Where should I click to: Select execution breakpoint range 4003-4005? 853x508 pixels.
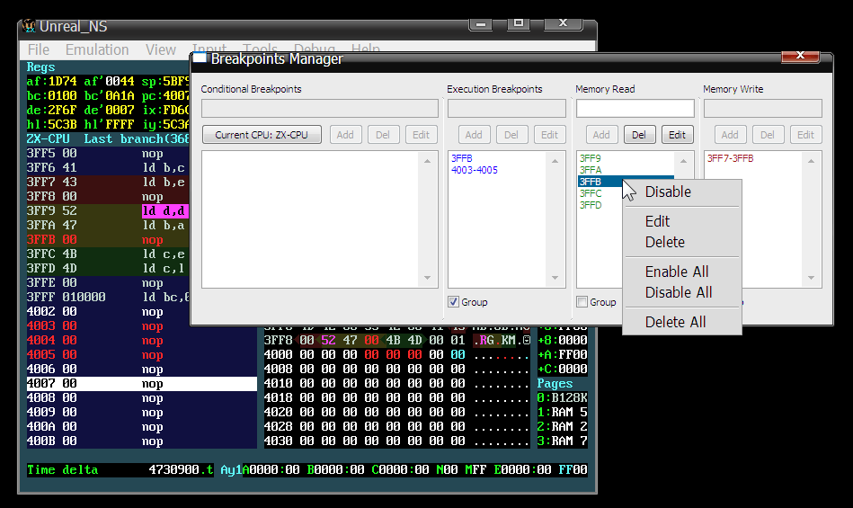click(475, 170)
